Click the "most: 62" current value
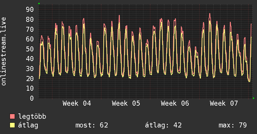Viewport: 257px width, 134px height. coord(92,125)
